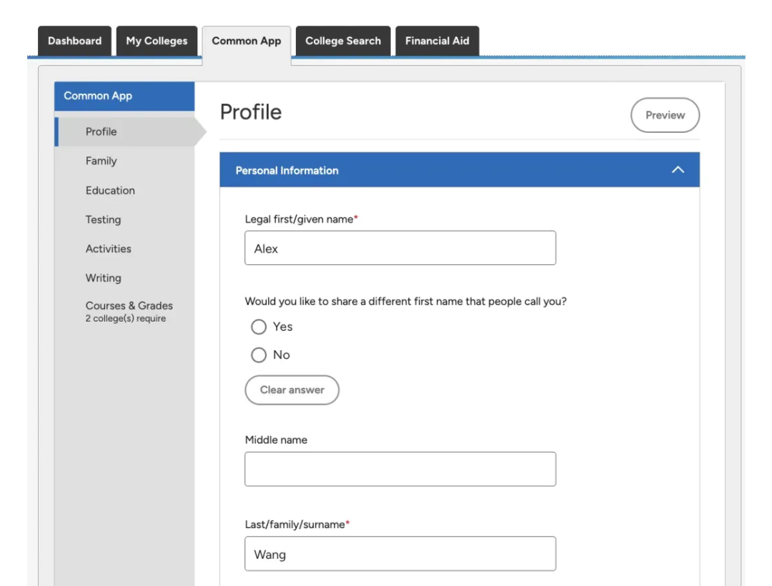Open the Dashboard tab
The height and width of the screenshot is (586, 772).
pyautogui.click(x=75, y=41)
